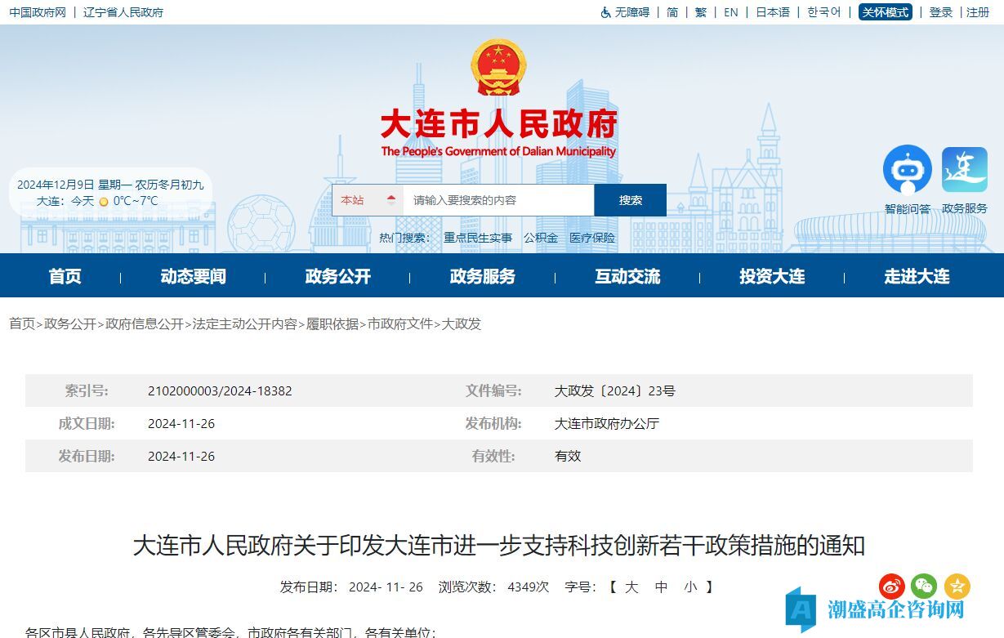Select 小 font size option
This screenshot has height=638, width=1004.
pos(690,587)
